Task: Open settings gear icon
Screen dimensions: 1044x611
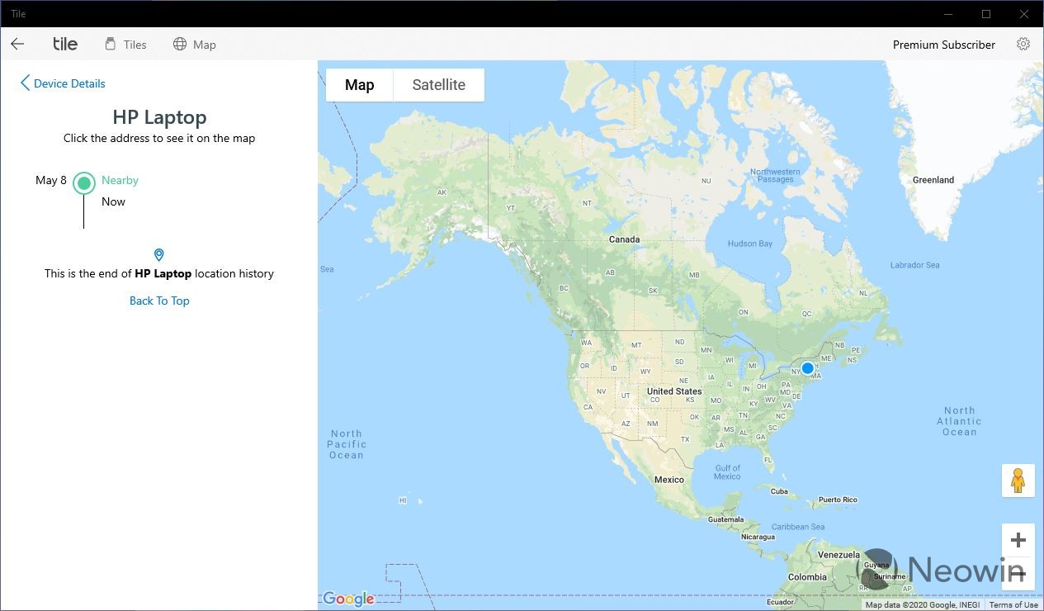Action: click(x=1023, y=45)
